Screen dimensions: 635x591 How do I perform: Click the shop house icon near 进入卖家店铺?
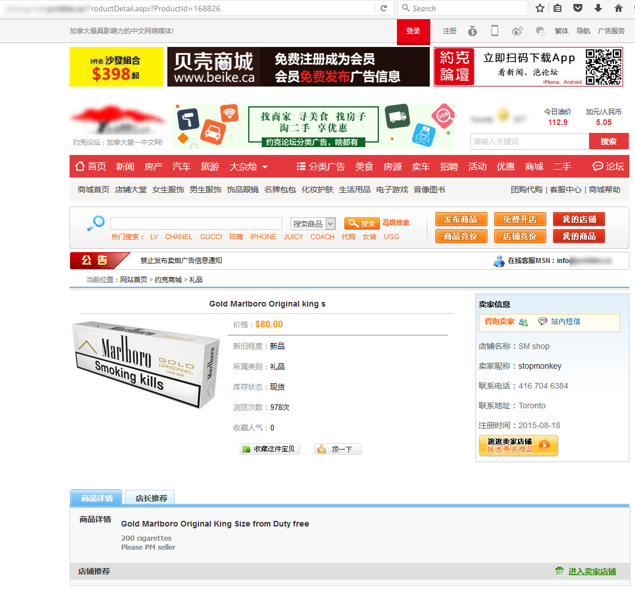pos(560,571)
